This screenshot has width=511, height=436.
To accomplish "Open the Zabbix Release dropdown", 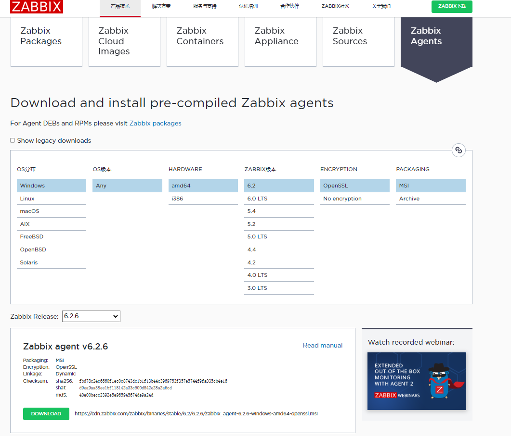I will click(91, 316).
